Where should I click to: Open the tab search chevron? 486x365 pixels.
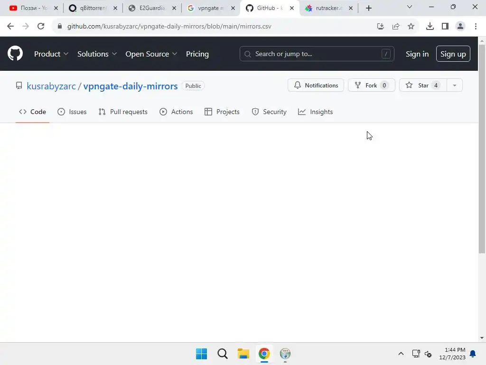click(x=410, y=7)
